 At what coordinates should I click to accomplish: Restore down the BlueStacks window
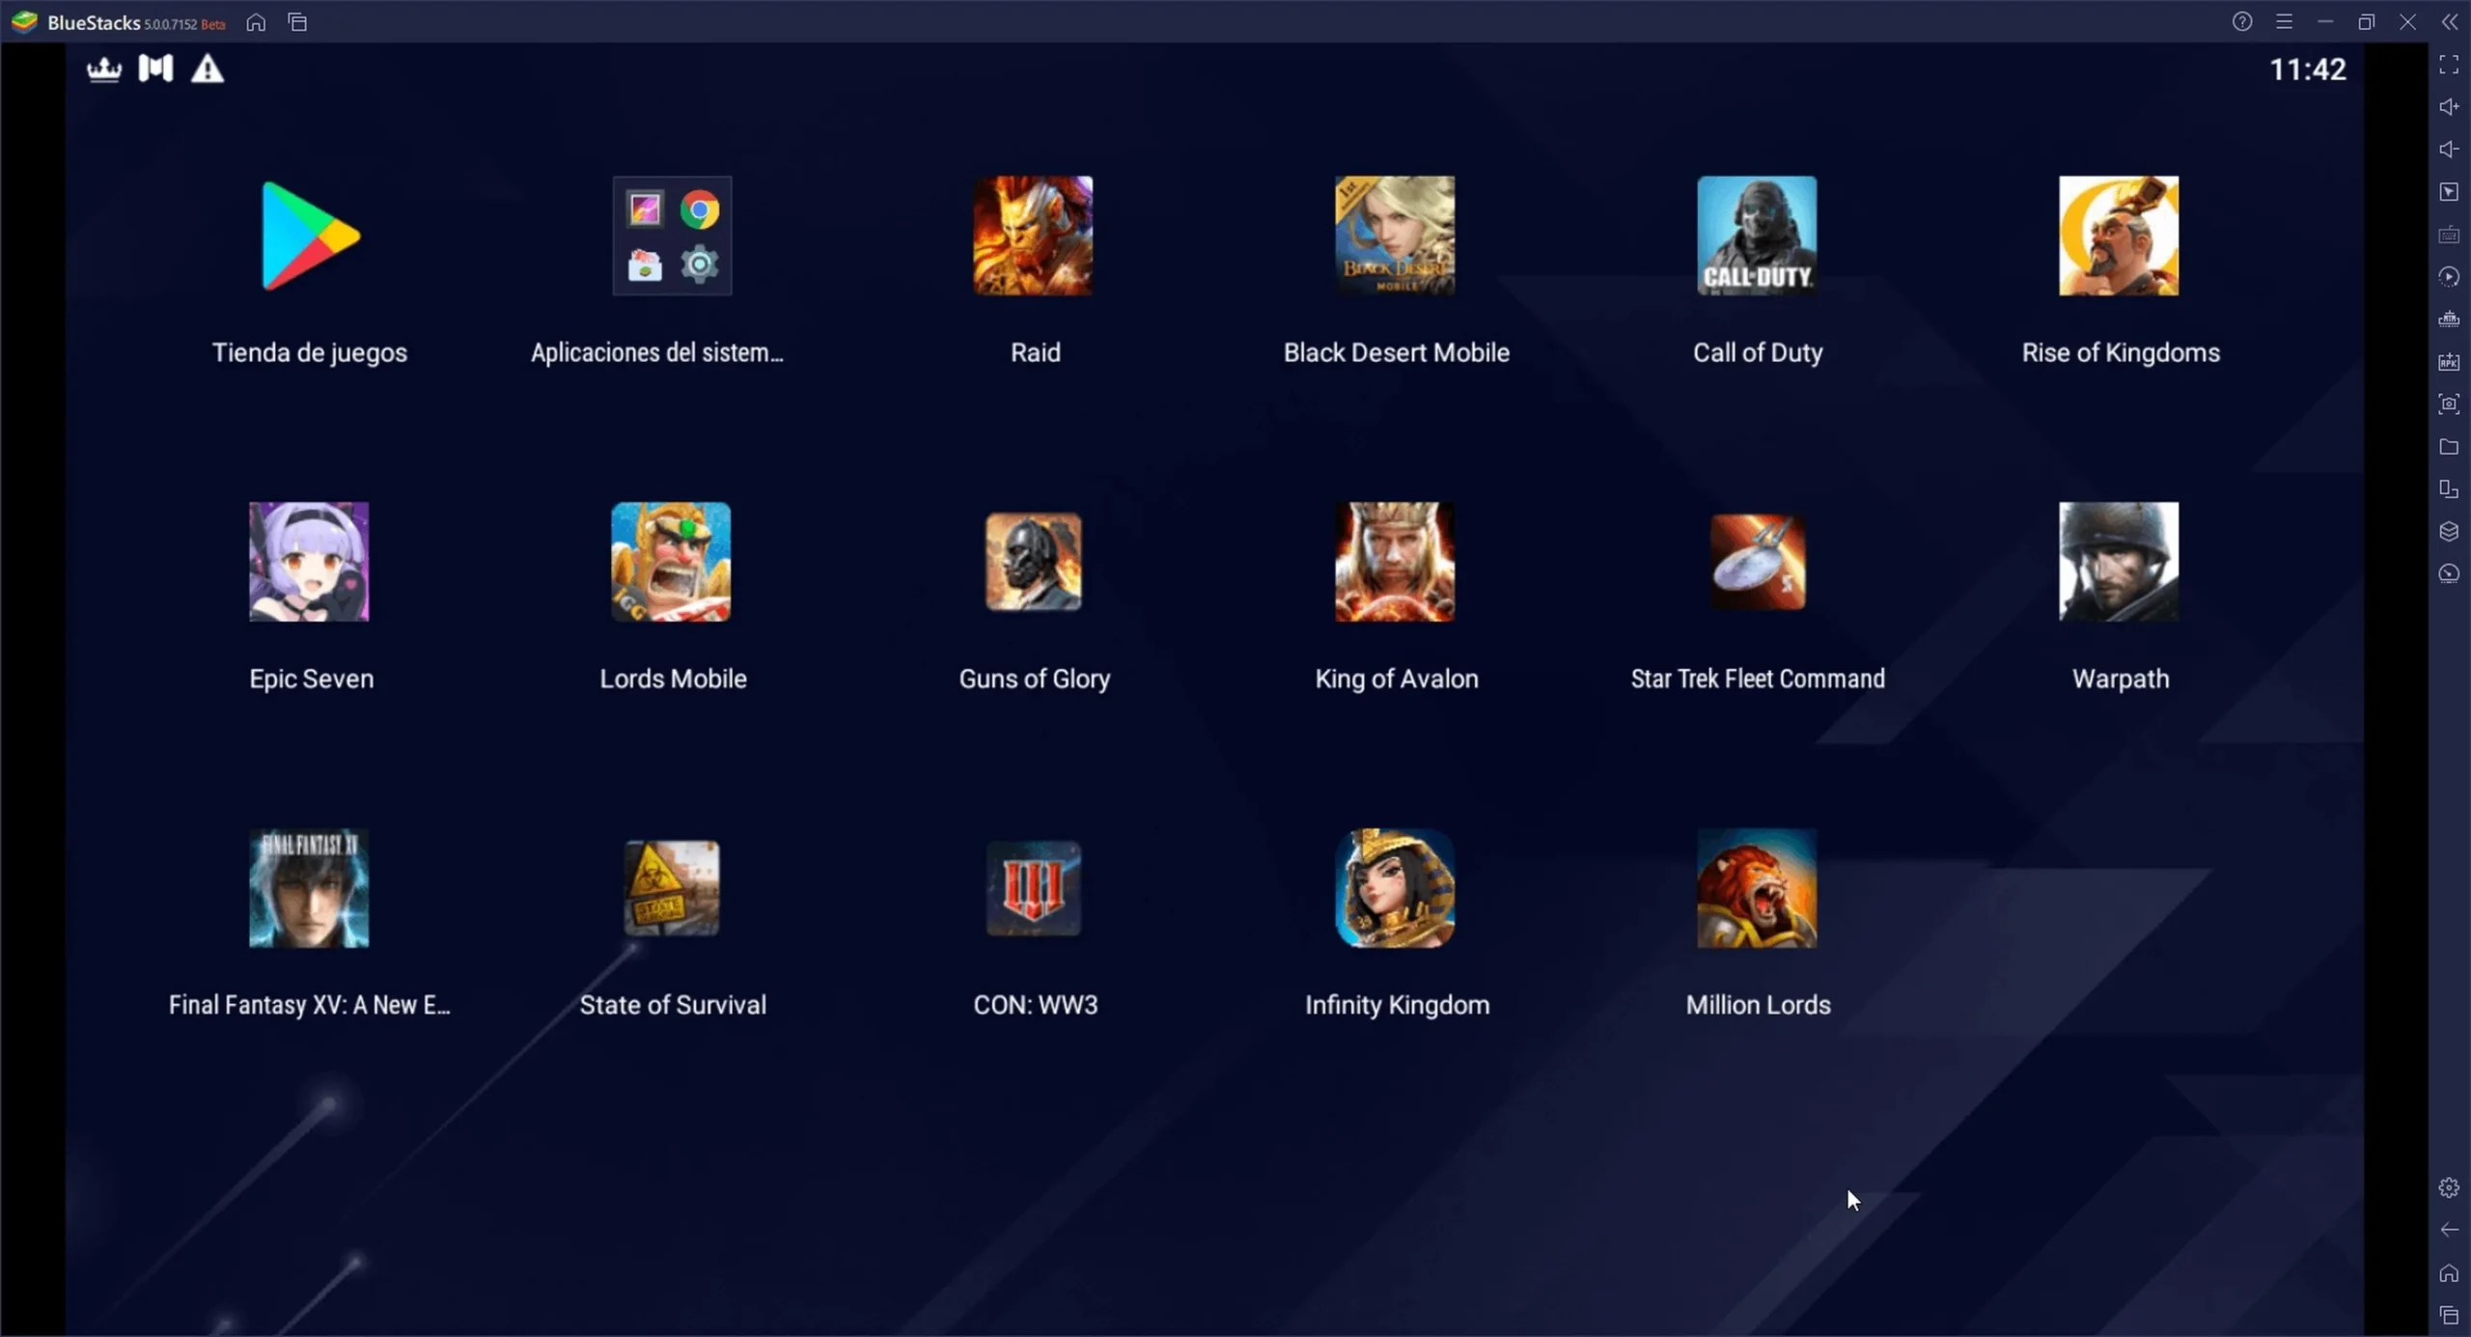2366,22
